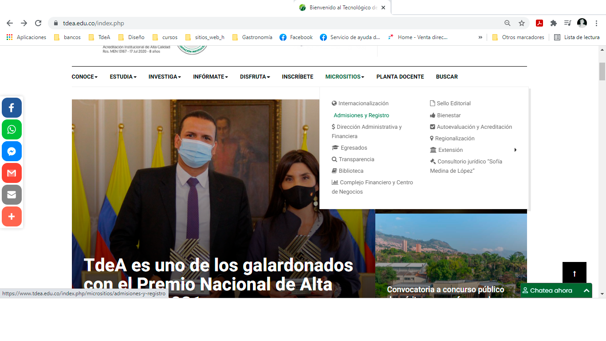Open the INSCRÍBETE menu item
This screenshot has width=606, height=341.
coord(298,77)
